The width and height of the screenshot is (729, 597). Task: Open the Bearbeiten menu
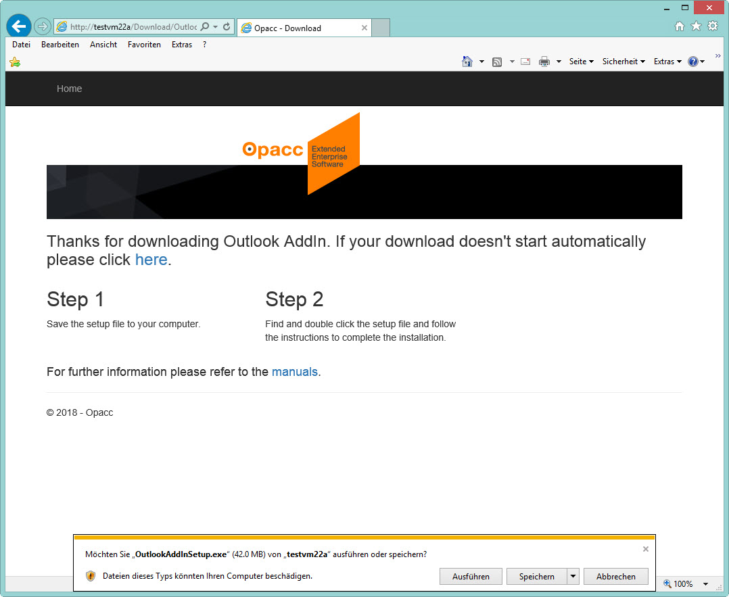(x=60, y=45)
